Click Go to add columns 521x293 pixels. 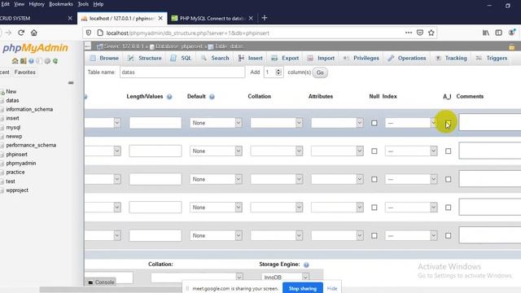(x=320, y=72)
